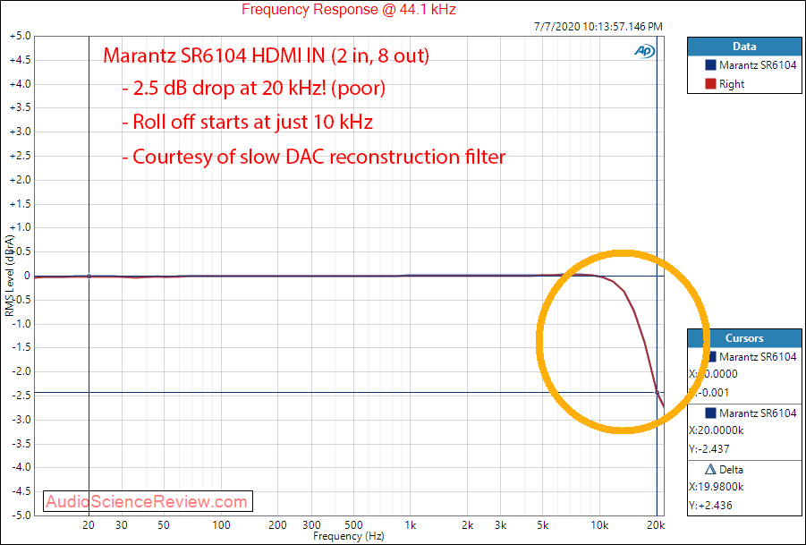Click the timestamp 7/7/2020 10:13:57.146 PM
This screenshot has height=545, width=806.
(598, 27)
